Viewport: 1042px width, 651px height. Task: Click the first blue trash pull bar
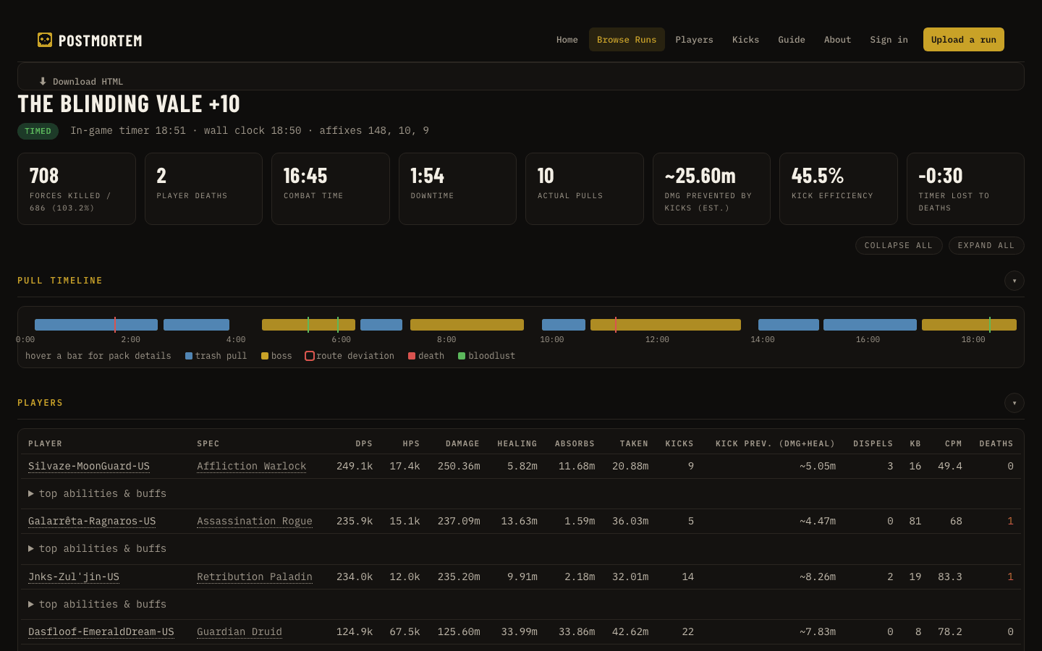click(x=96, y=325)
